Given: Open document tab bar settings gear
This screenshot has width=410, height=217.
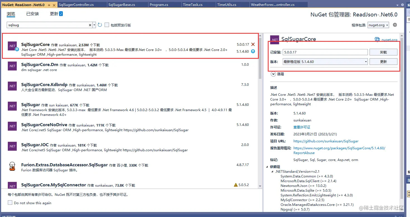Looking at the screenshot, I should click(402, 5).
